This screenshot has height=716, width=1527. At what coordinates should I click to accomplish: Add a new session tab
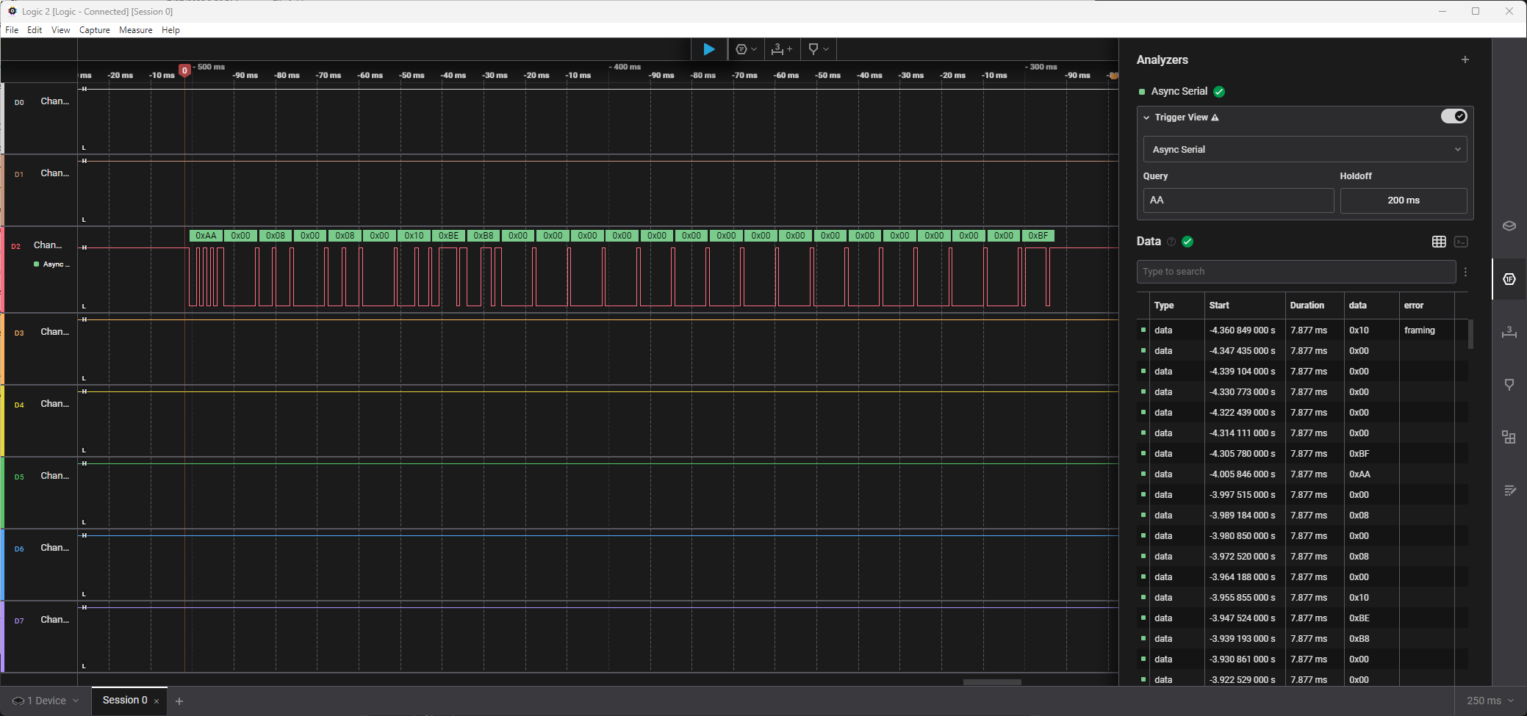(179, 701)
